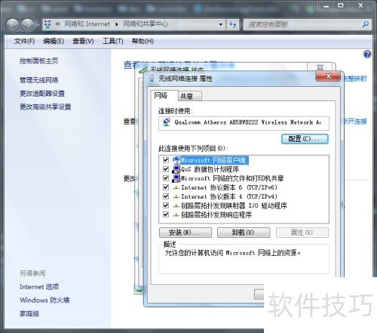Viewport: 377px width, 333px height.
Task: Open recent pages dropdown next to Forward
Action: pos(38,25)
